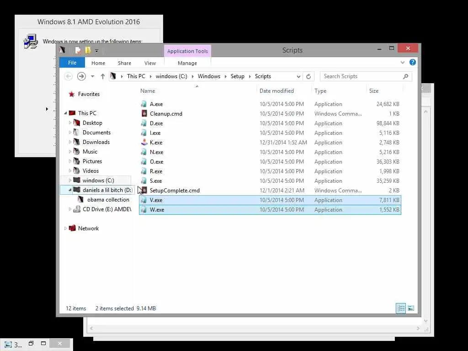Viewport: 468px width, 351px height.
Task: Select the A.exe file icon
Action: coord(144,104)
